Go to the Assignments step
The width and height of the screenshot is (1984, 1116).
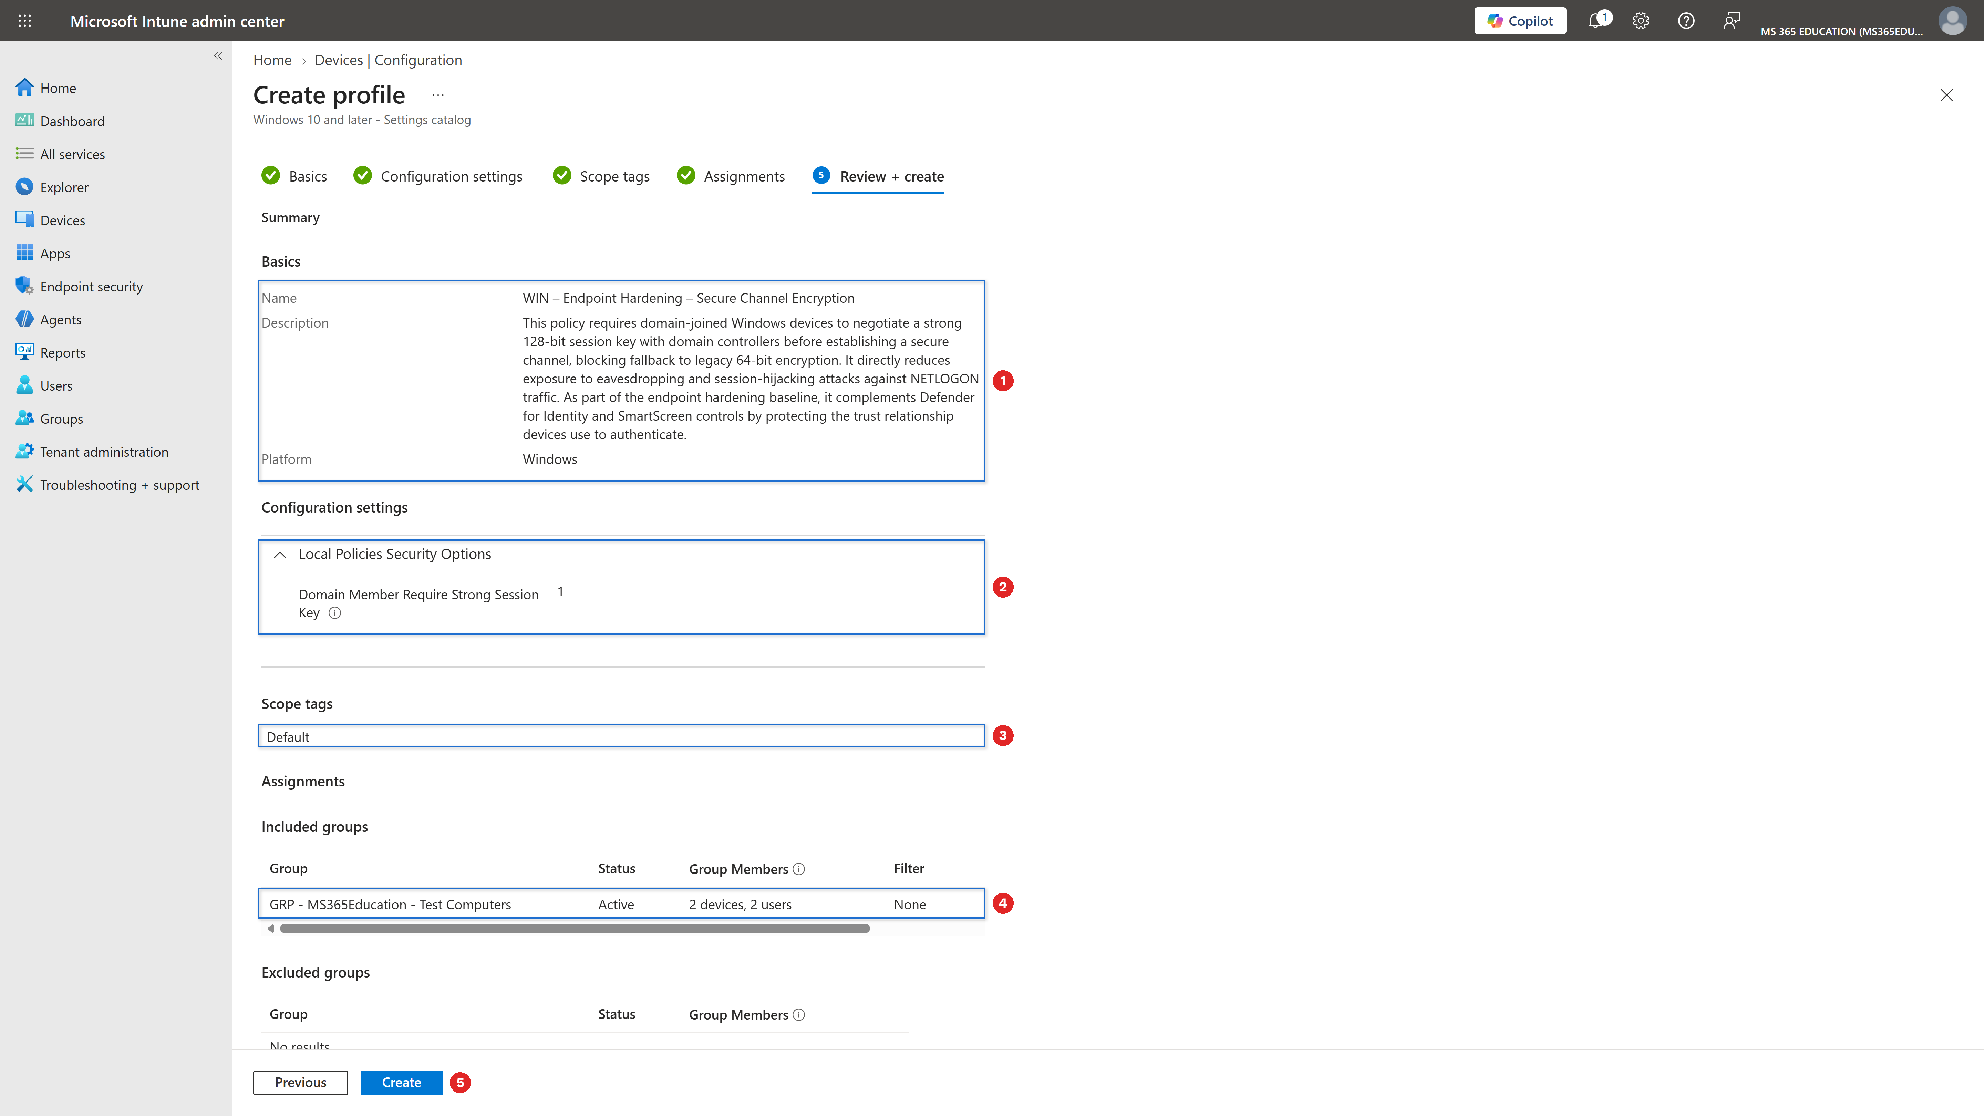(731, 176)
